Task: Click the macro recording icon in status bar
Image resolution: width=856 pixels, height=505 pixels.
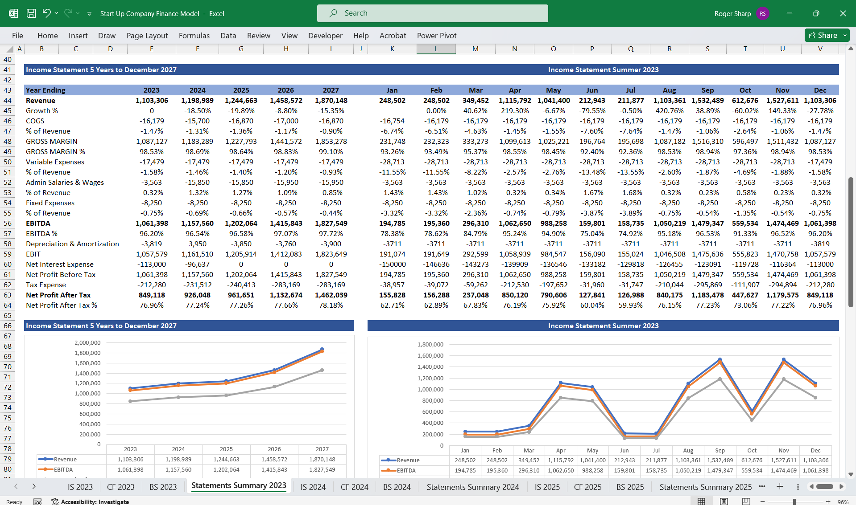Action: (38, 501)
